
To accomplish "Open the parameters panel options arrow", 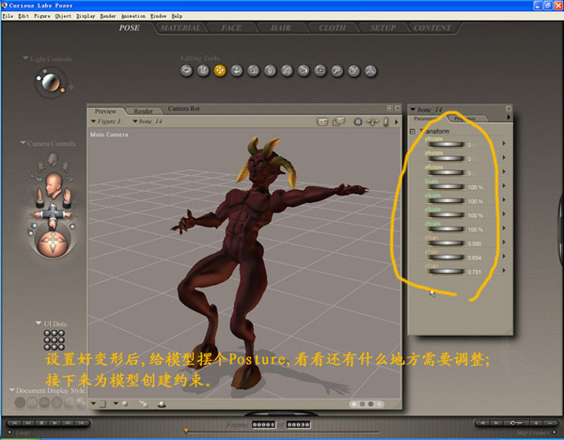I will click(x=509, y=118).
